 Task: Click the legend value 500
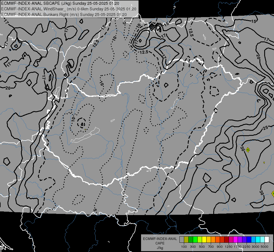(x=202, y=247)
